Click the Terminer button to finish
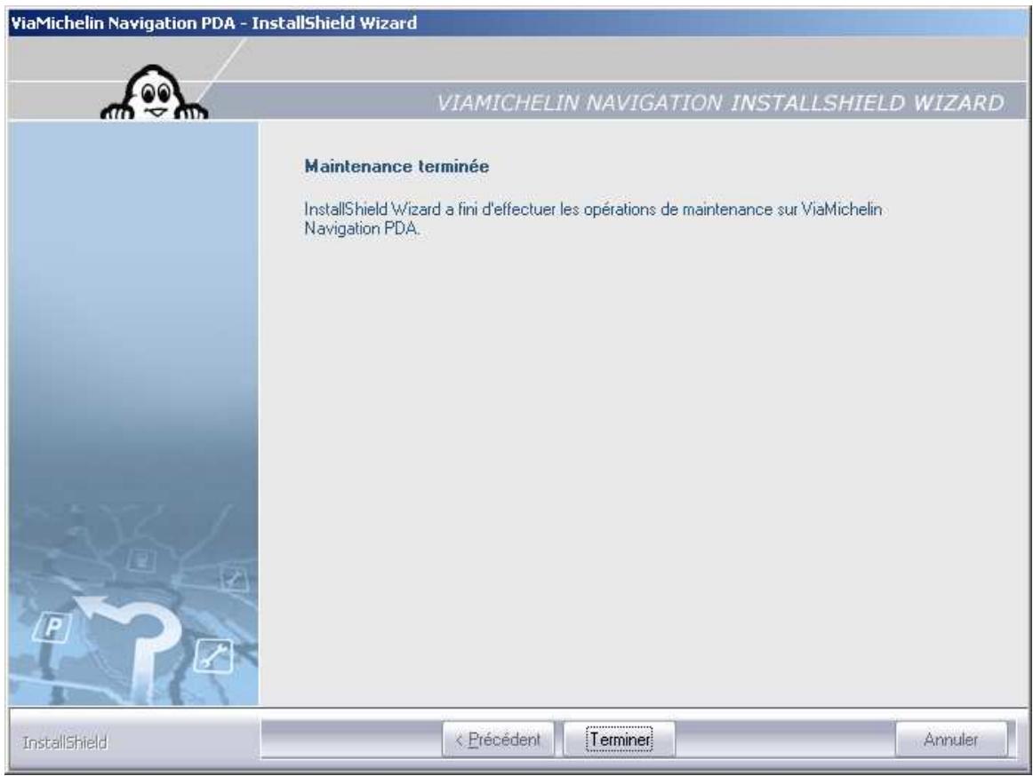 620,739
